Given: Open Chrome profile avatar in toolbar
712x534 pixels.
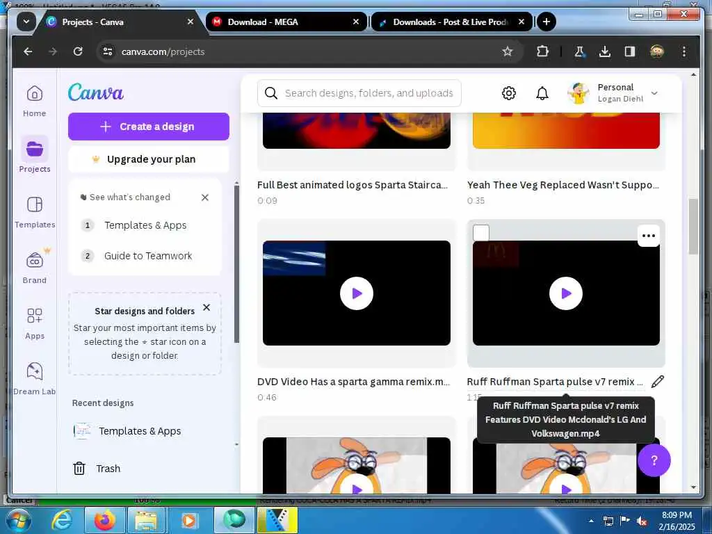Looking at the screenshot, I should click(656, 51).
